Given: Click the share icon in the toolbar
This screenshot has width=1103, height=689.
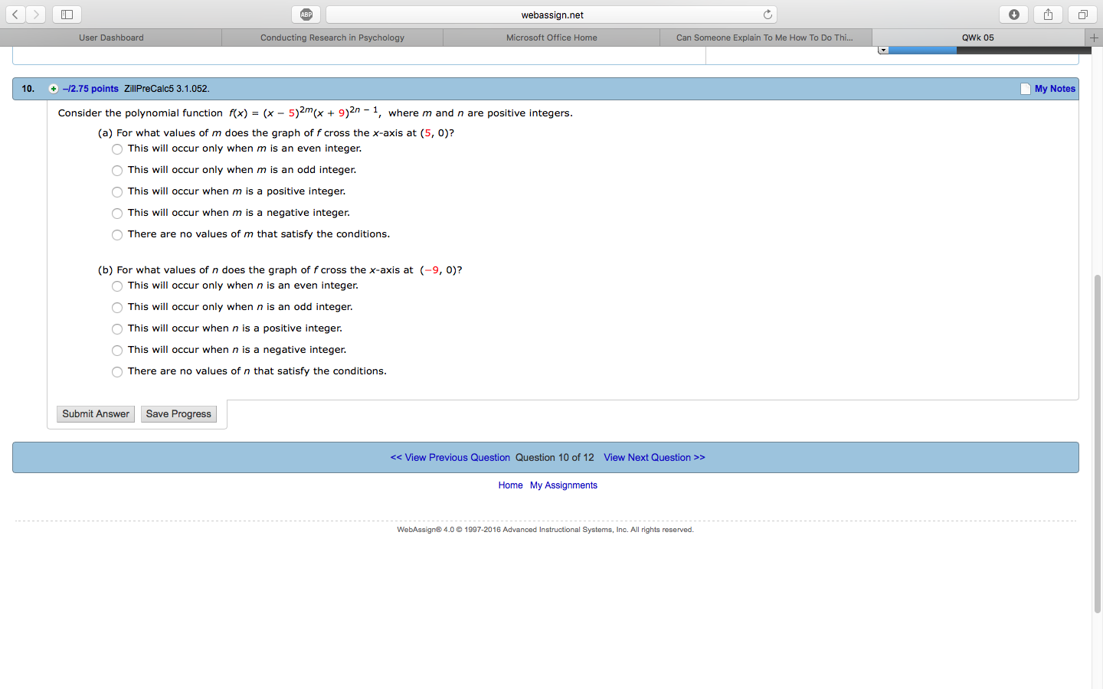Looking at the screenshot, I should coord(1048,14).
